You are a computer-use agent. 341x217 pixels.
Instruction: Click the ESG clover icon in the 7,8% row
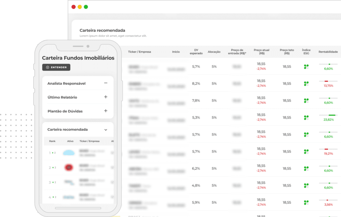pos(306,100)
